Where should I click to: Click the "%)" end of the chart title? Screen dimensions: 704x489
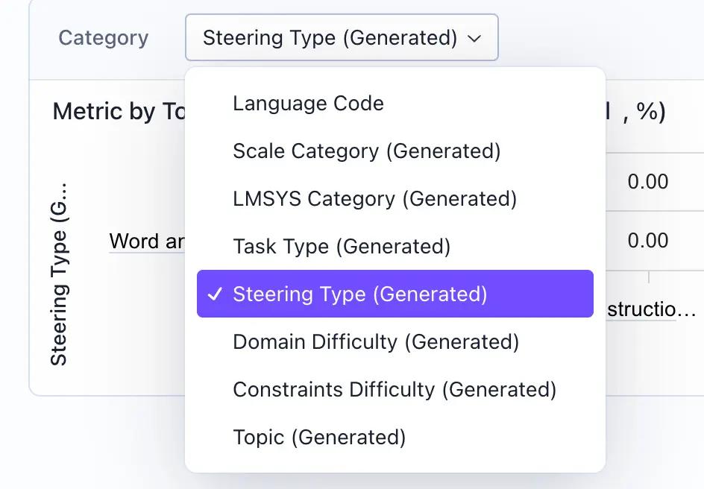click(x=650, y=112)
